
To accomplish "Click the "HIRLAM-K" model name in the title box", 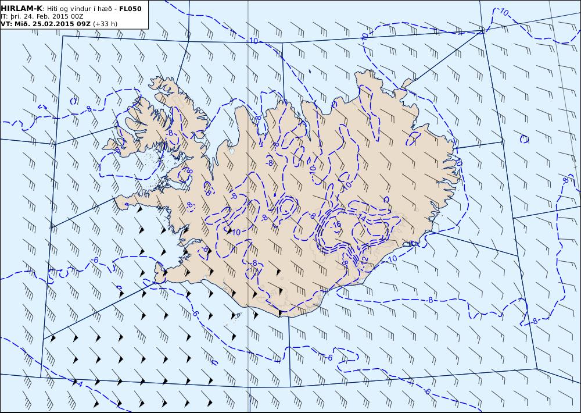I will coord(22,9).
